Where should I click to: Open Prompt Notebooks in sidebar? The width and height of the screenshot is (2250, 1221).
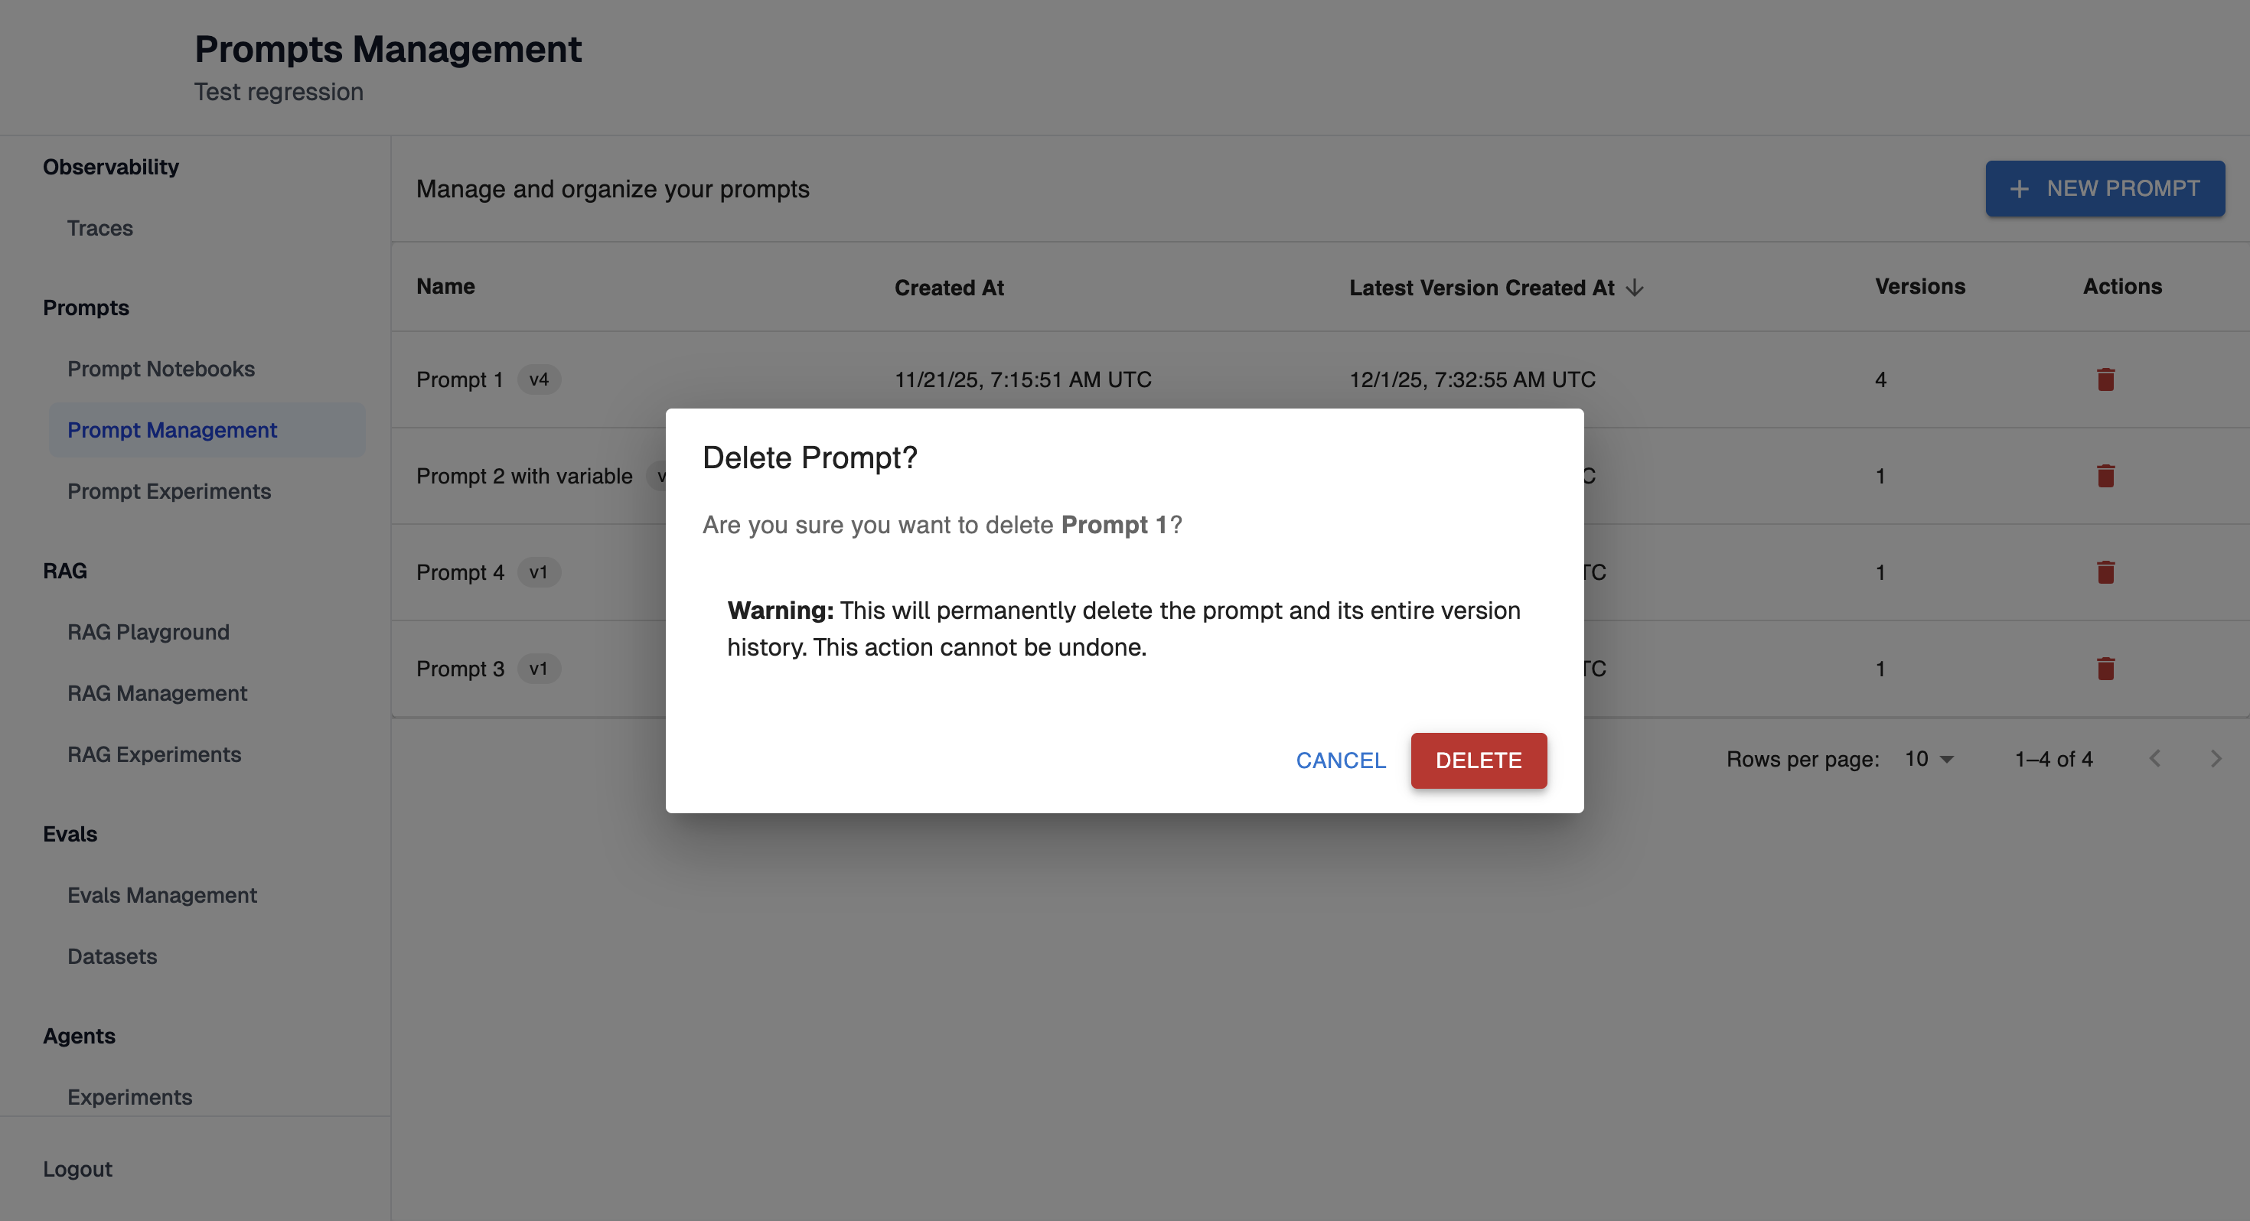click(161, 369)
